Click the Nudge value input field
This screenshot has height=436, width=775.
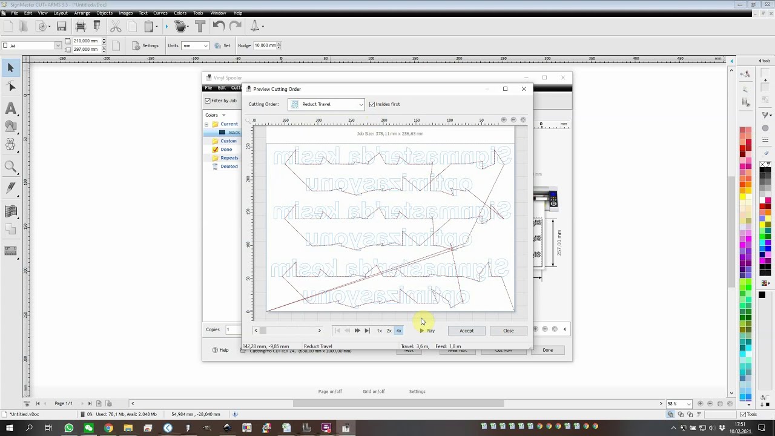click(265, 45)
